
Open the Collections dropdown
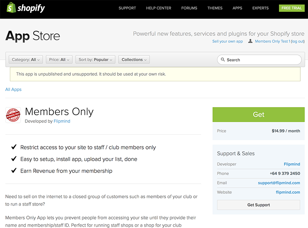pos(134,60)
